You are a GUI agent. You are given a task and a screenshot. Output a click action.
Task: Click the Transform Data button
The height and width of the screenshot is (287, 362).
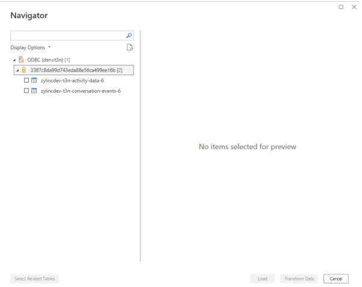coord(299,279)
